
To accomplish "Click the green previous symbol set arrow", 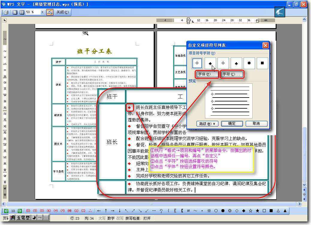I will (6, 211).
